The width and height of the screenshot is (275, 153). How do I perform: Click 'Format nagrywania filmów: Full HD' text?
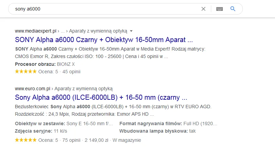[169, 123]
